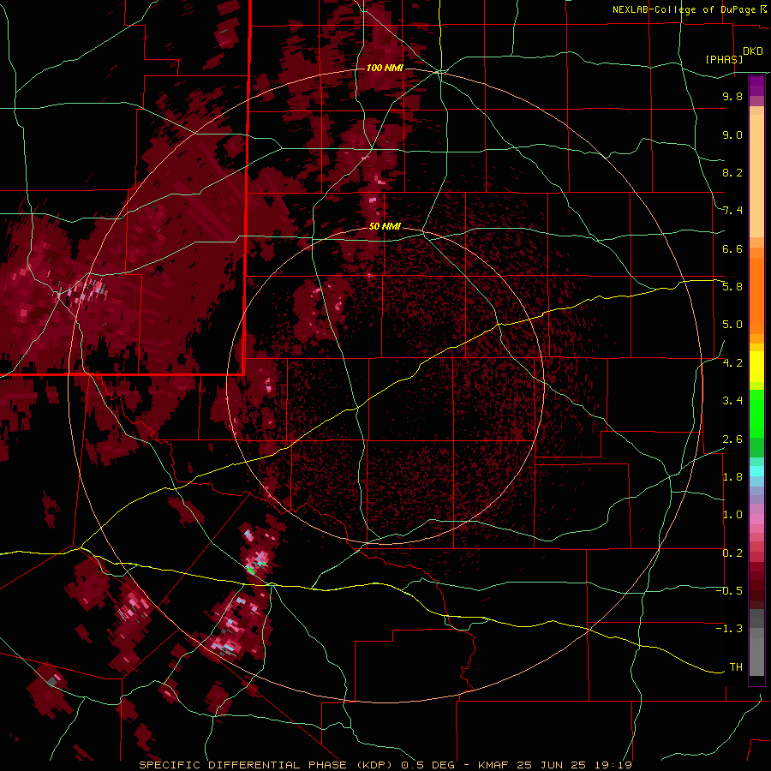Select the 1.8 legend value
Viewport: 771px width, 771px height.
click(x=732, y=477)
